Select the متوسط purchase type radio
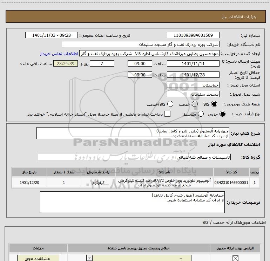 pos(201,114)
